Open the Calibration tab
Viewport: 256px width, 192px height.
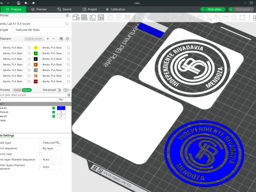point(116,10)
